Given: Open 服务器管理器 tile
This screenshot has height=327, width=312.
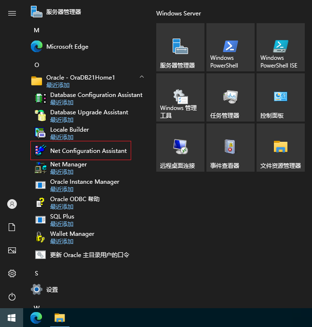Looking at the screenshot, I should click(180, 47).
